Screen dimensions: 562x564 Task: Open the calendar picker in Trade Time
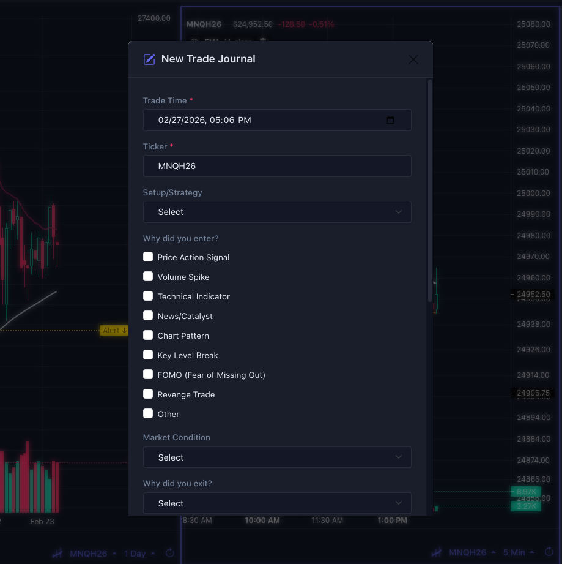[x=390, y=120]
